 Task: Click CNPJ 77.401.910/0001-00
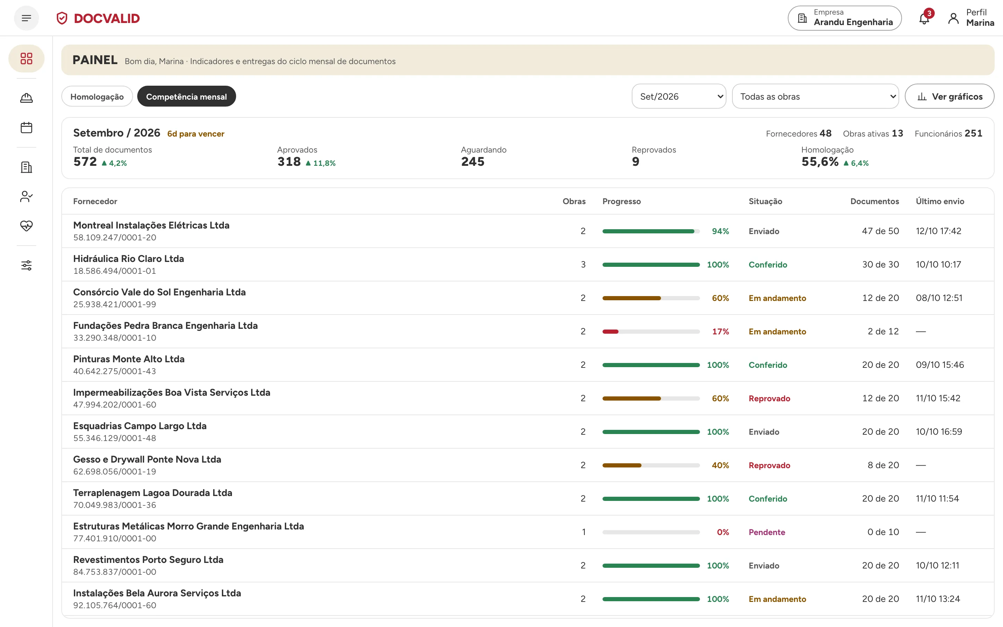click(115, 539)
